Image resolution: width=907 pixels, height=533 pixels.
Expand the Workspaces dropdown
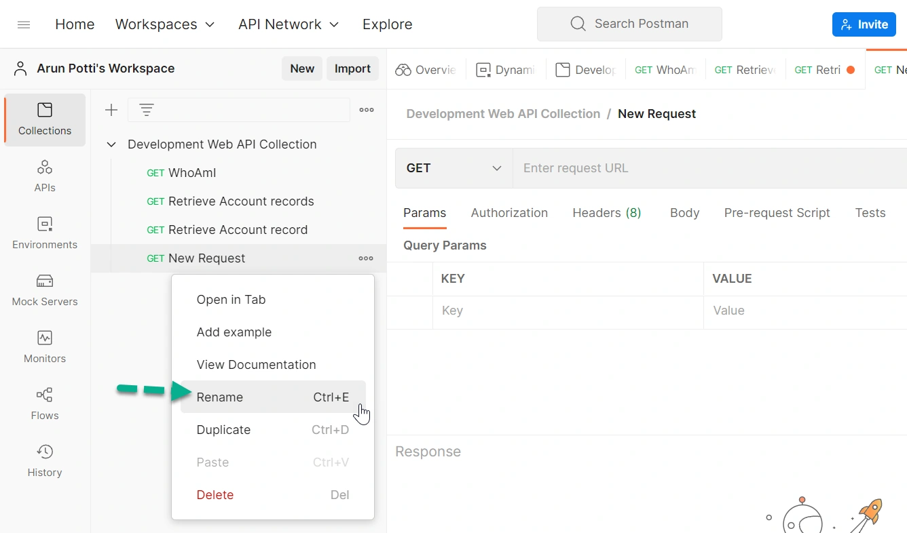[165, 24]
